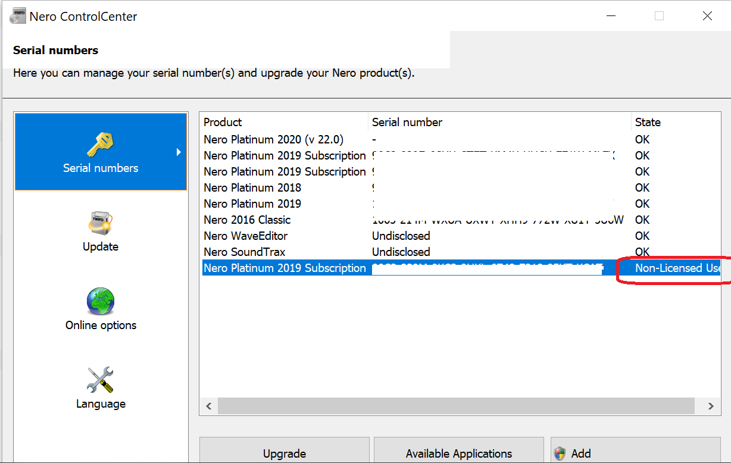Image resolution: width=731 pixels, height=463 pixels.
Task: Click the Nero ControlCenter title bar icon
Action: tap(18, 15)
